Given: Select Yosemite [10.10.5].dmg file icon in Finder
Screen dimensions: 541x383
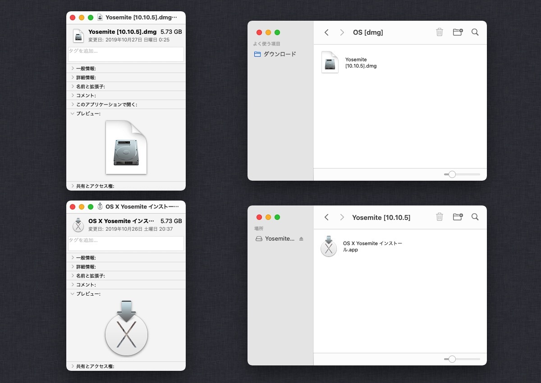Looking at the screenshot, I should pyautogui.click(x=330, y=62).
